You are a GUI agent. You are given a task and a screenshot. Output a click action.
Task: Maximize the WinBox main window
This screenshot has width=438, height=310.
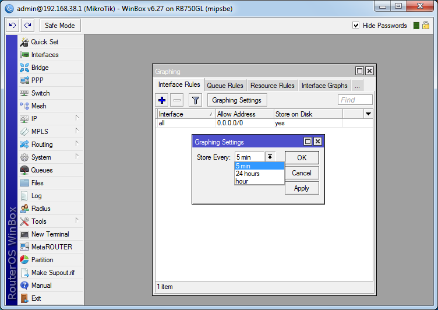[398, 6]
